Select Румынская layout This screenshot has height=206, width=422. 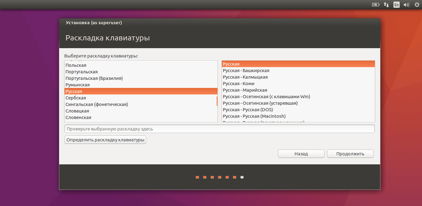coord(141,85)
